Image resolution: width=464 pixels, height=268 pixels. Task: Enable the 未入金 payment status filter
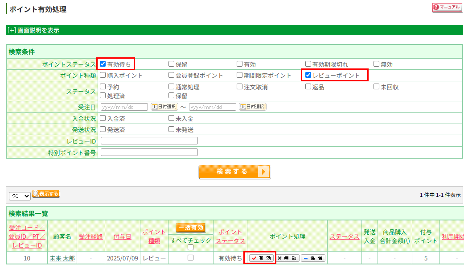[x=171, y=118]
